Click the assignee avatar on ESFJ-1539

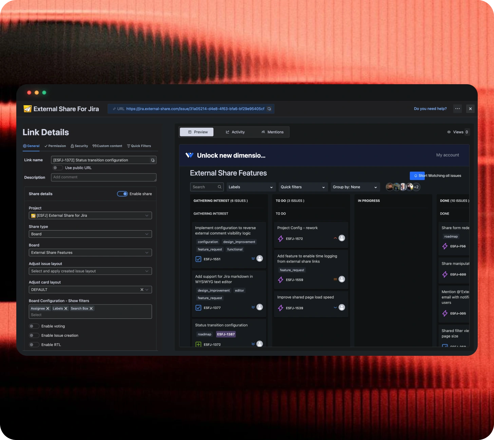(x=342, y=307)
